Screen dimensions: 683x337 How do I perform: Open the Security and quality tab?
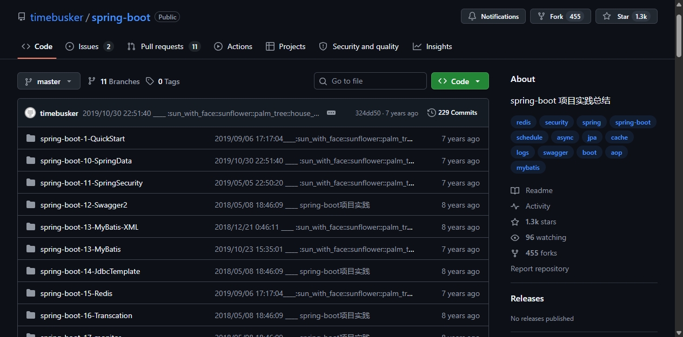359,46
